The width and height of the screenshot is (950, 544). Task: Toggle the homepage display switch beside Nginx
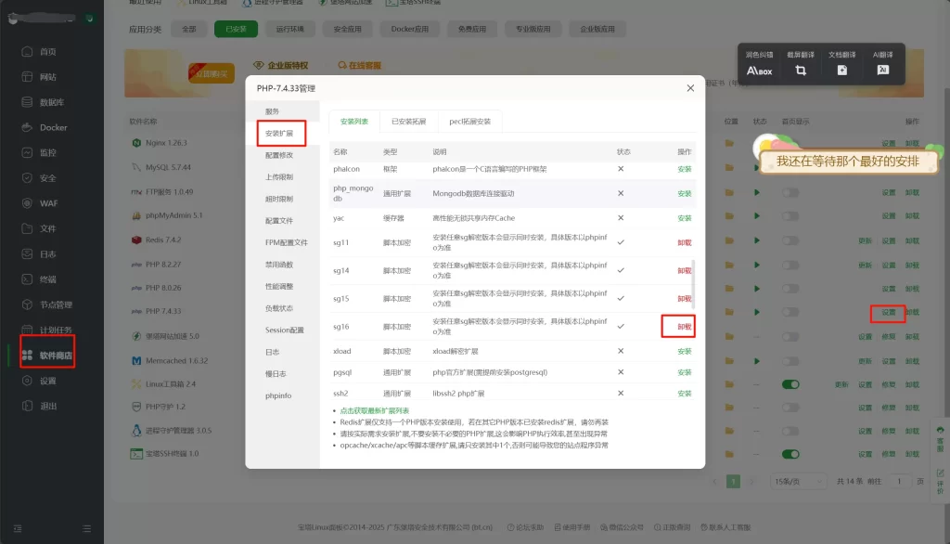pyautogui.click(x=790, y=144)
